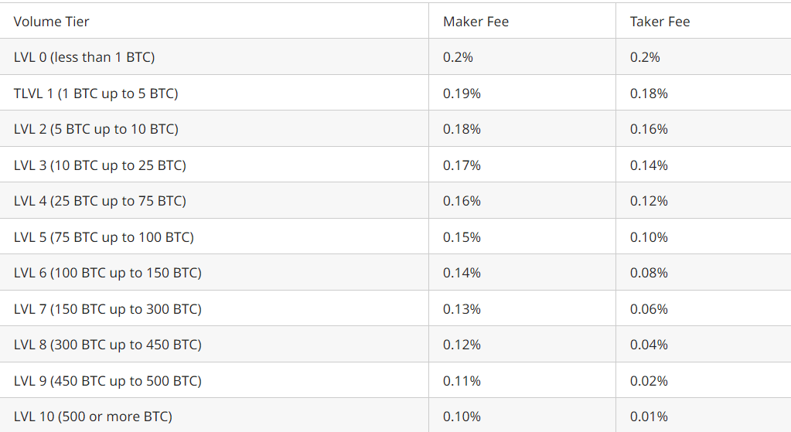The height and width of the screenshot is (432, 791).
Task: Click the 0.04% taker fee value
Action: click(649, 345)
